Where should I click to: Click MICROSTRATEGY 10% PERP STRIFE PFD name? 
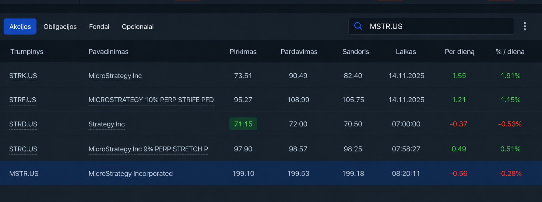(151, 100)
